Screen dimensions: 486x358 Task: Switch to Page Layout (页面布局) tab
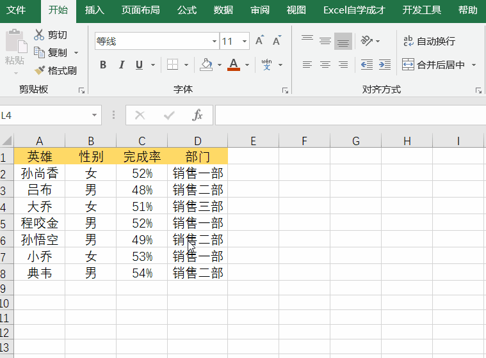140,10
